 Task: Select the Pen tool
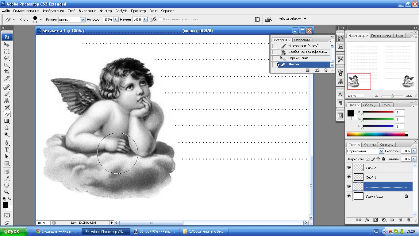pos(6,143)
